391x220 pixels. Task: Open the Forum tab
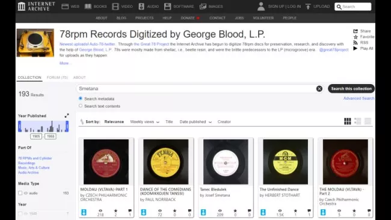point(57,78)
